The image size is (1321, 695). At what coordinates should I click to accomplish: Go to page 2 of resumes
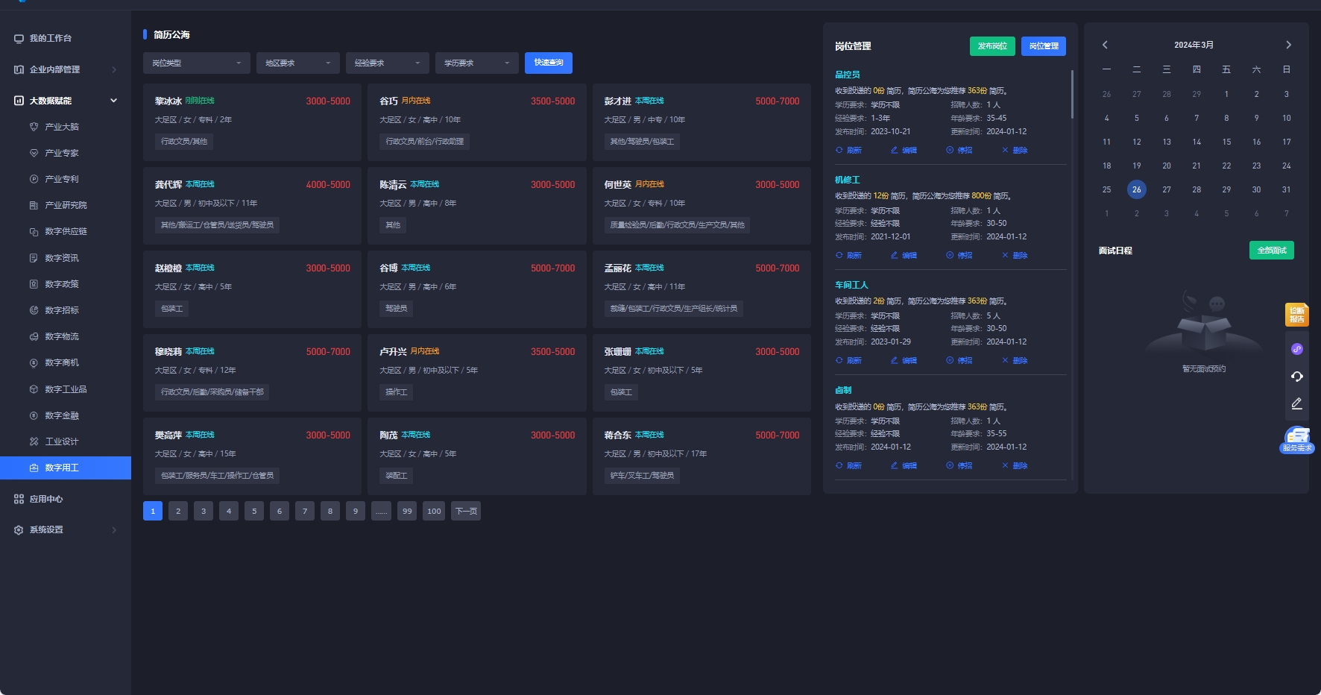(x=178, y=511)
